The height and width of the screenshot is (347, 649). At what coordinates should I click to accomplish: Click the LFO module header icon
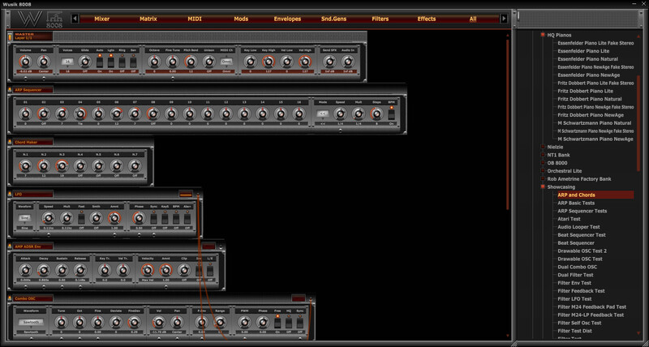[x=11, y=195]
